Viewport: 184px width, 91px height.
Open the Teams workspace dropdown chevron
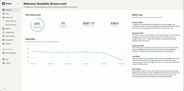(18, 4)
